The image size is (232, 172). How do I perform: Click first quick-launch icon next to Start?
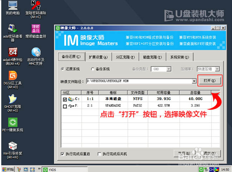point(19,169)
